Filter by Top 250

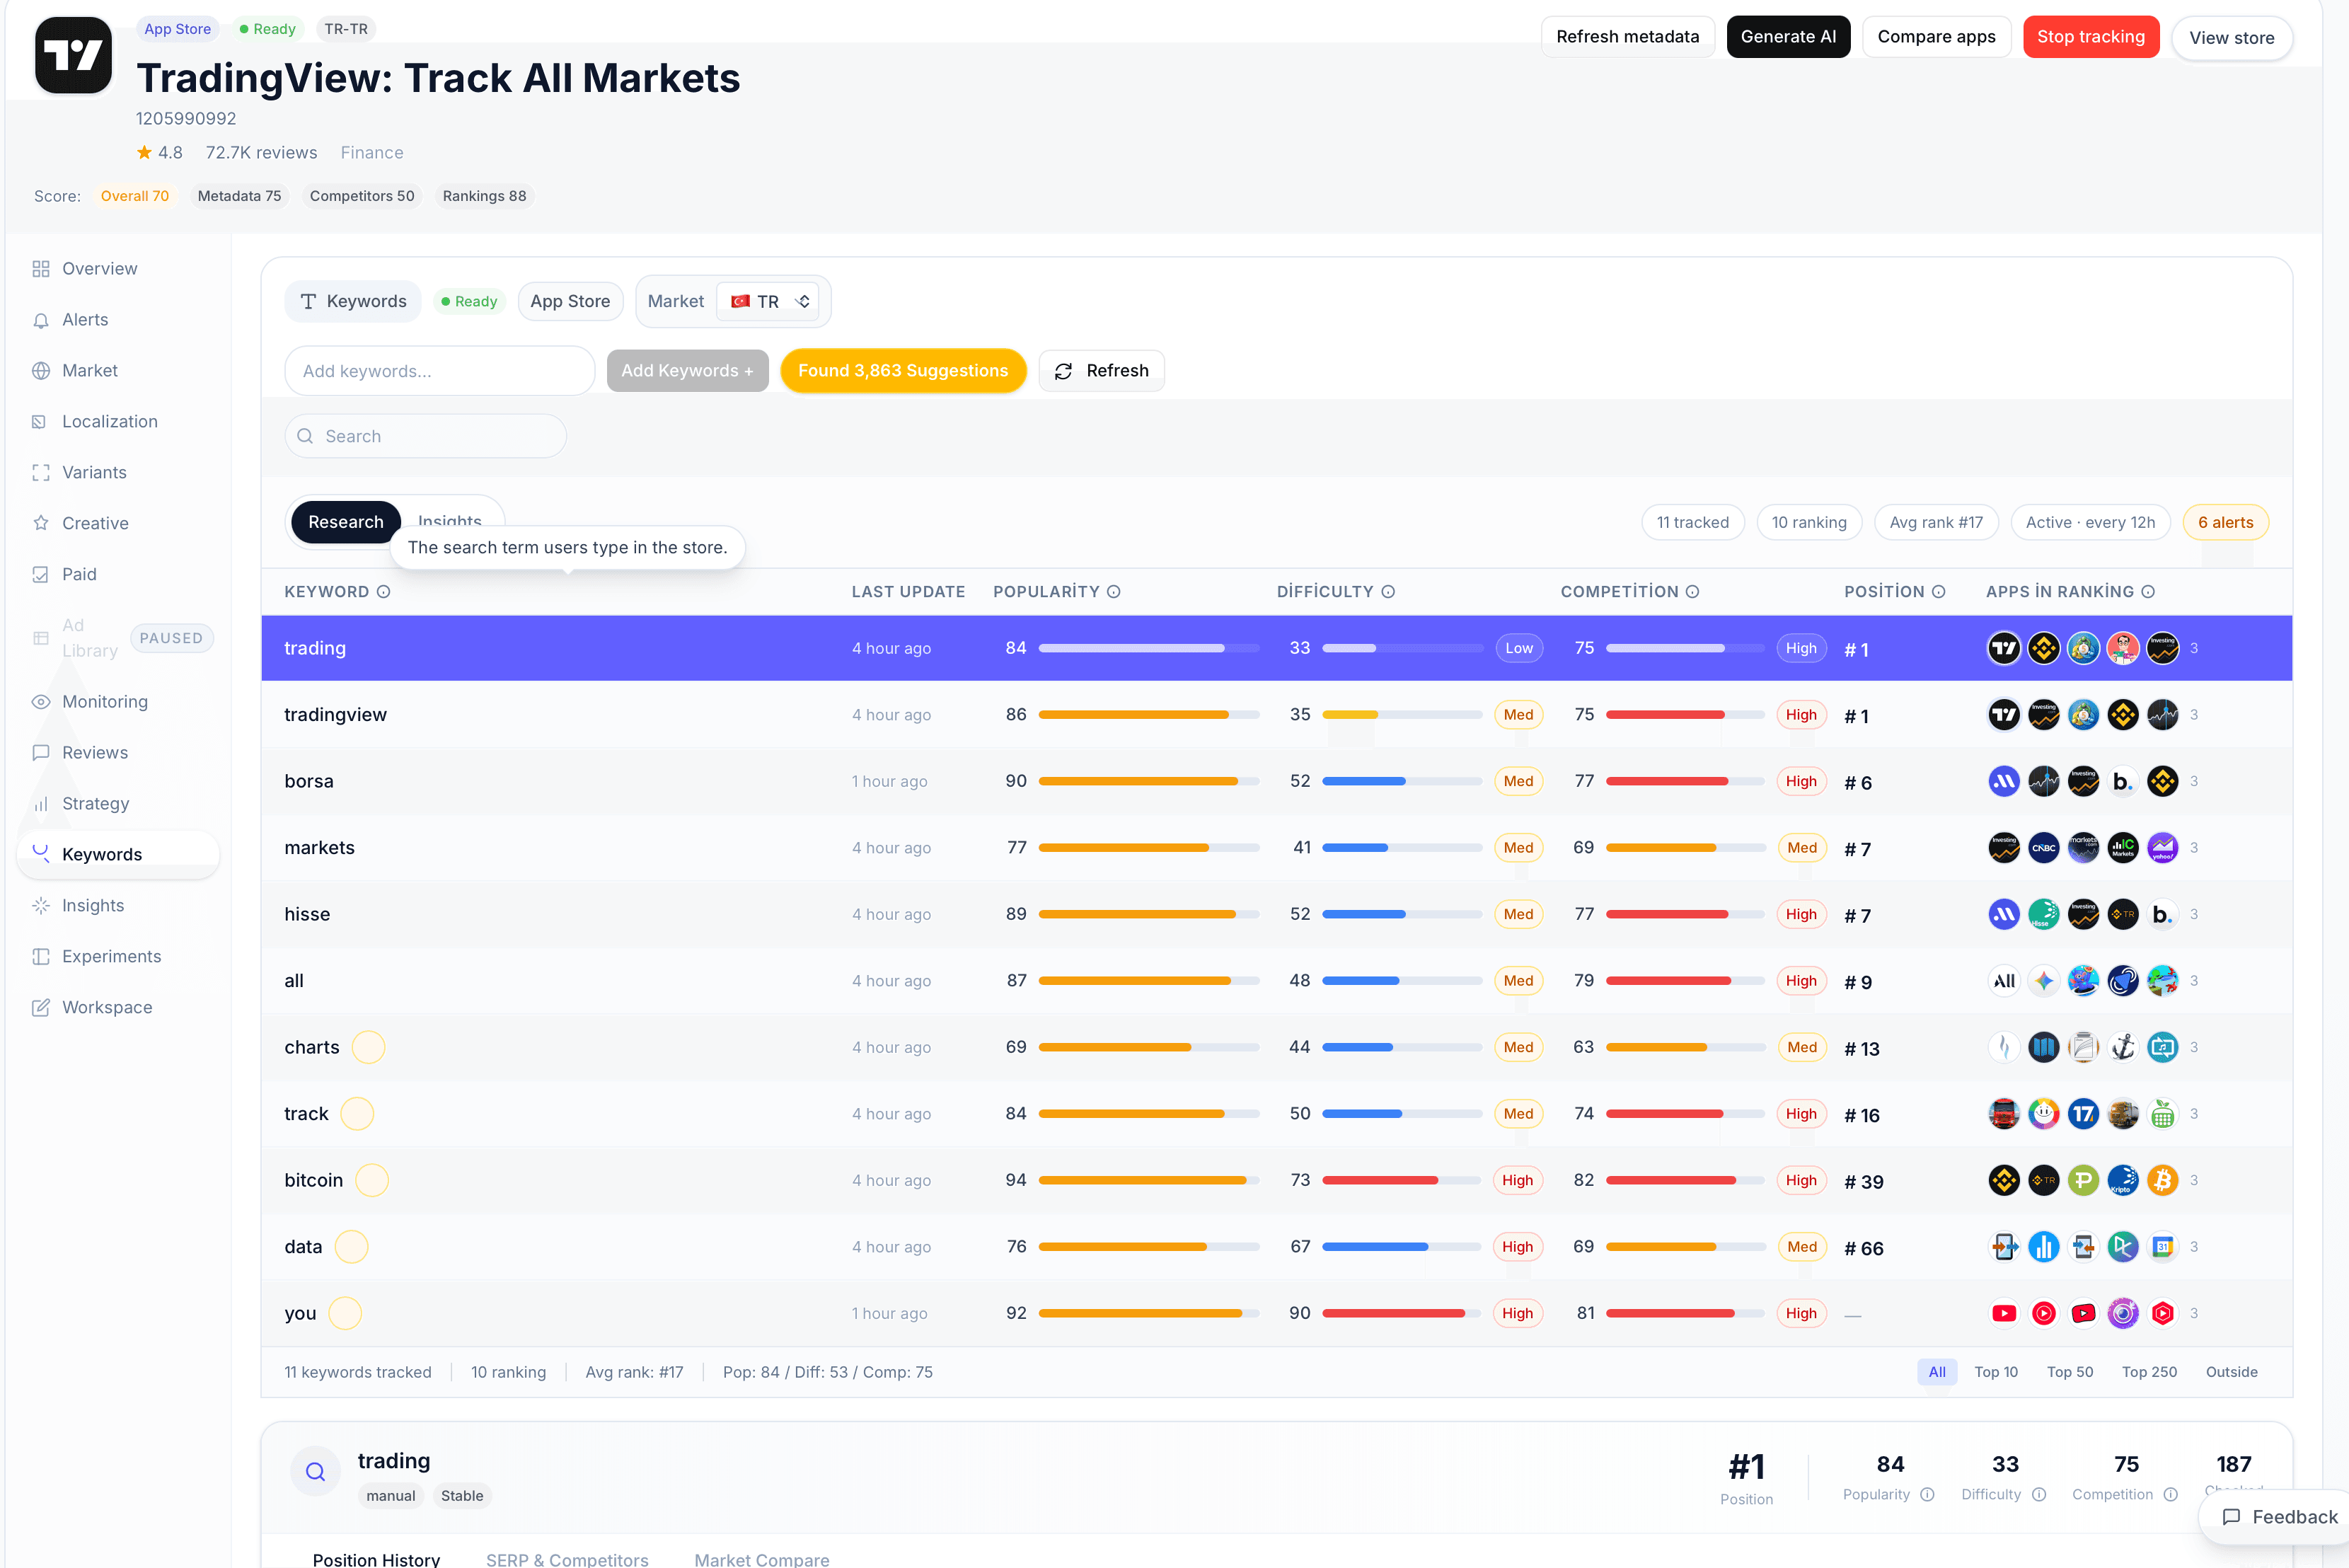[x=2149, y=1373]
